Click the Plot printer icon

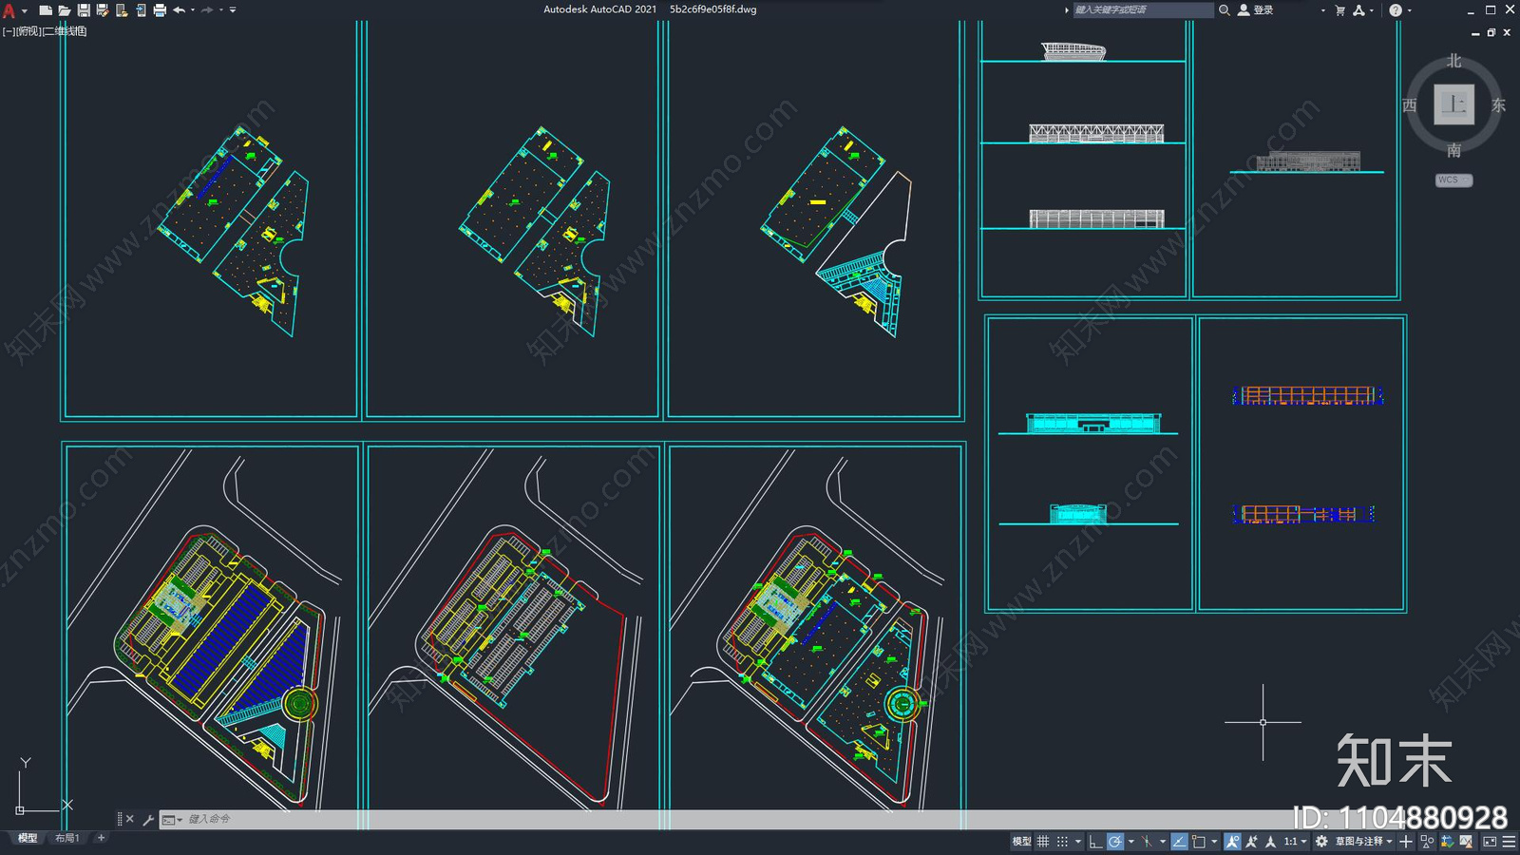pyautogui.click(x=160, y=10)
